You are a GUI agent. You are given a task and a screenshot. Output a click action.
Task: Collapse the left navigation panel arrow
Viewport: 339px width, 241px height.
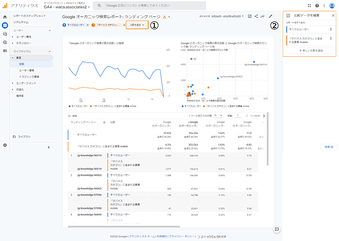pyautogui.click(x=49, y=148)
